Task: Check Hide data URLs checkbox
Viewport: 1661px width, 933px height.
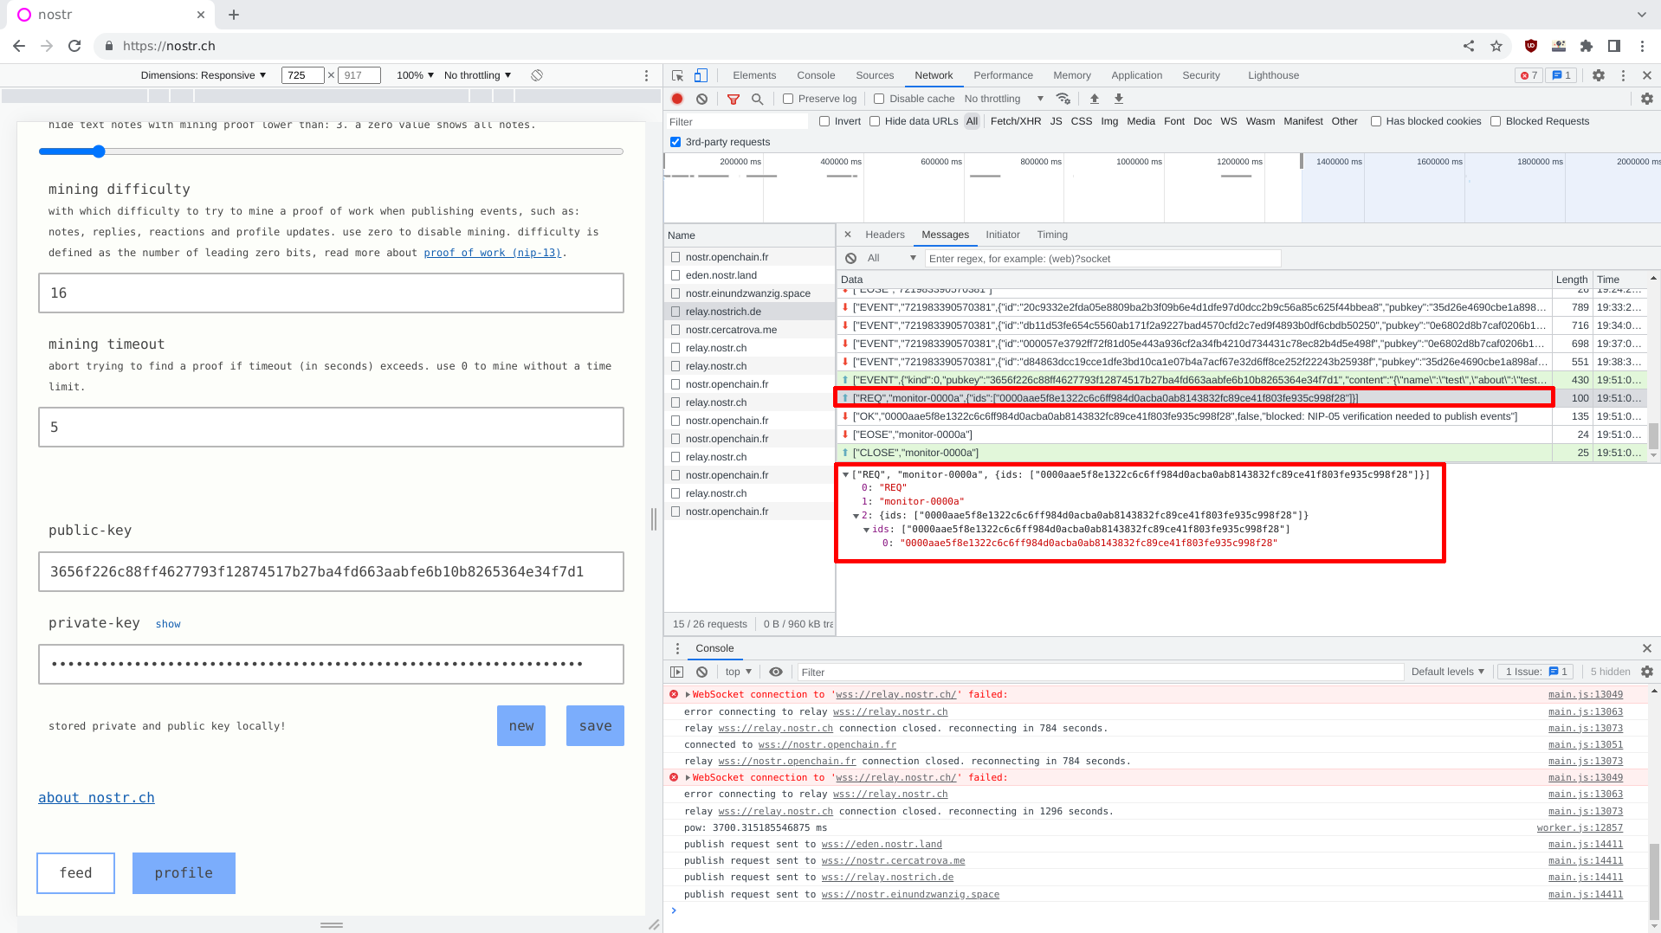Action: coord(875,121)
